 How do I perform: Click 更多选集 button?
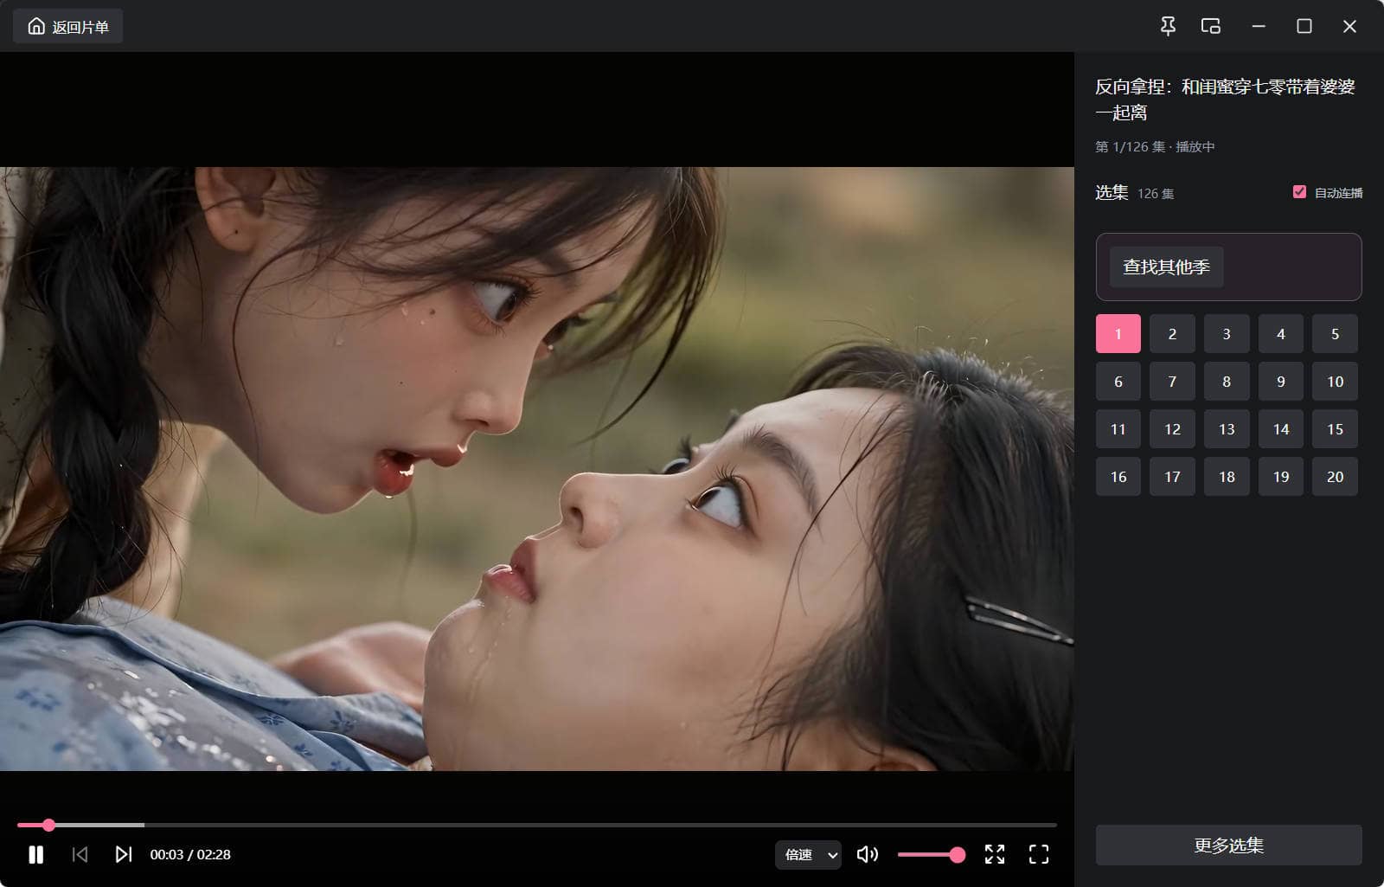[x=1228, y=845]
